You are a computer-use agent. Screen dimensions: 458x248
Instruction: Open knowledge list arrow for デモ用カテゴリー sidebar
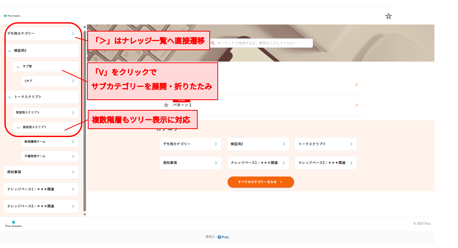pos(73,34)
